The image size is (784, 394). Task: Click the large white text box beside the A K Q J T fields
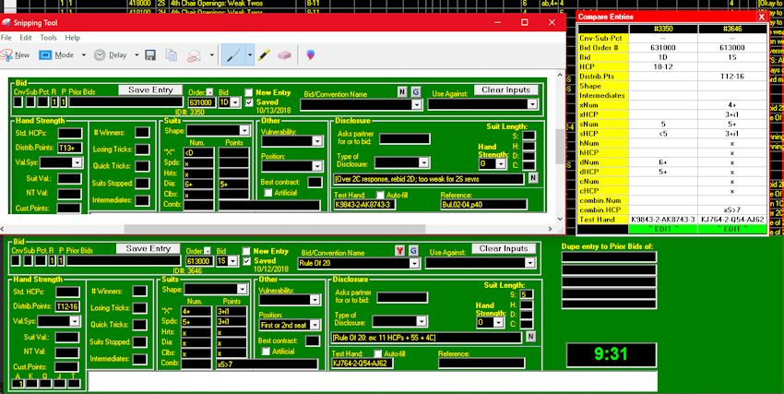pyautogui.click(x=373, y=381)
